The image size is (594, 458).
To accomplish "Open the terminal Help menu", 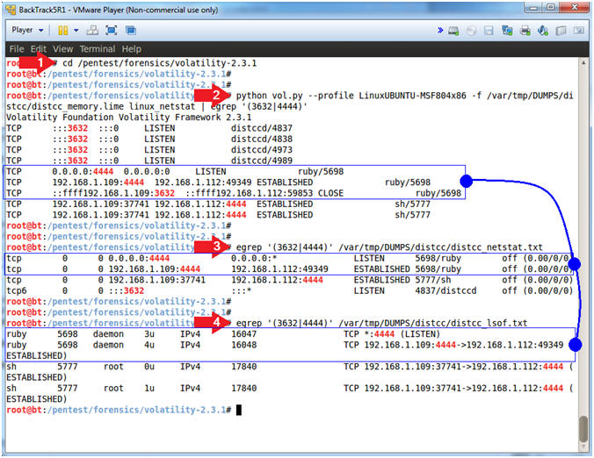I will tap(132, 49).
